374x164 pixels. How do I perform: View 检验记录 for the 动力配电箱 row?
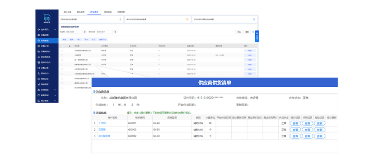pyautogui.click(x=319, y=136)
